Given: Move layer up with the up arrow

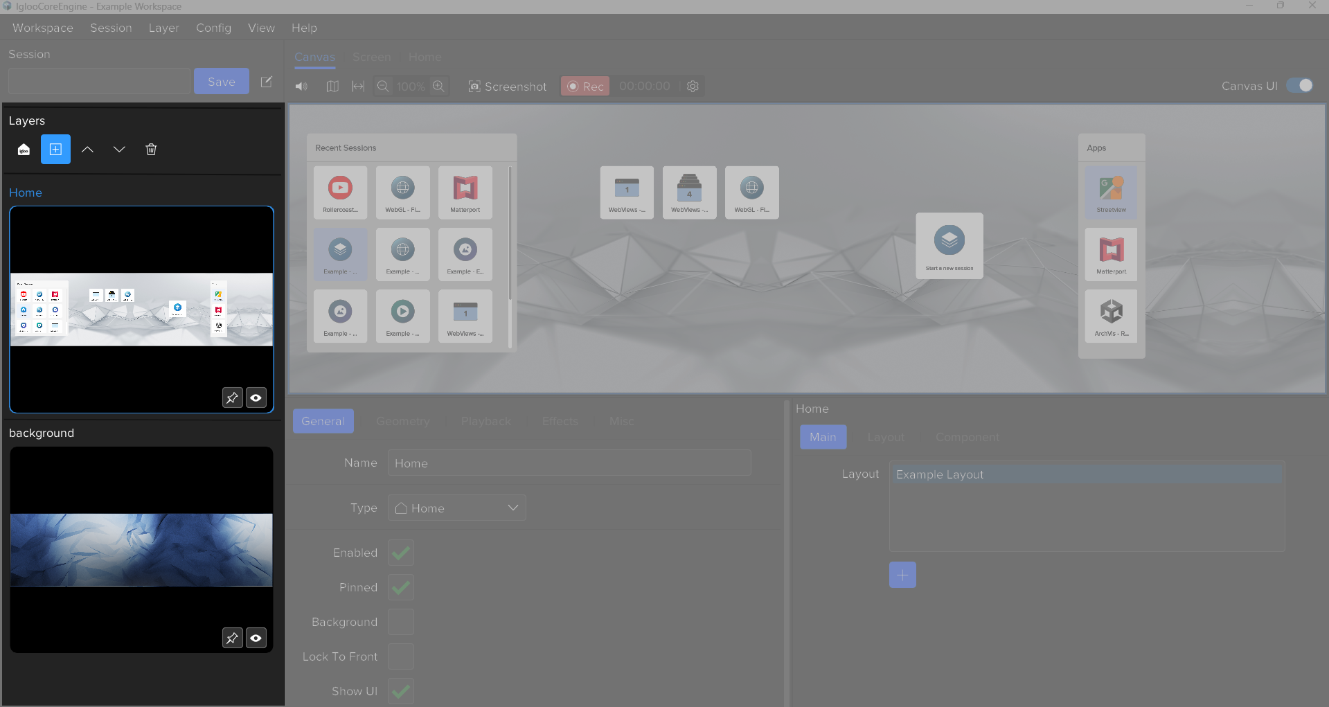Looking at the screenshot, I should (87, 150).
